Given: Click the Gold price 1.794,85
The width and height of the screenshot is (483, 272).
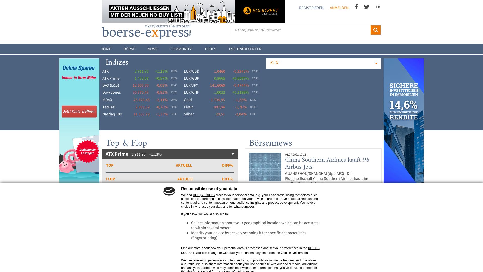Looking at the screenshot, I should 218,100.
